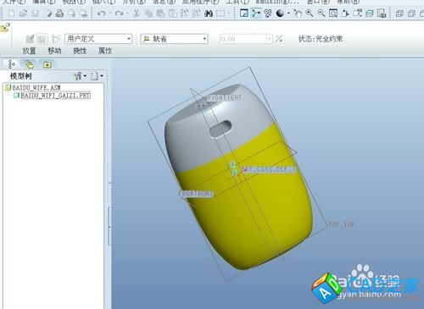Screen dimensions: 424x309
Task: Click the Print icon in toolbar
Action: tap(59, 14)
